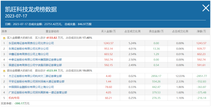This screenshot has height=107, width=211.
Task: Click buy amount 953.14
Action: tap(109, 49)
